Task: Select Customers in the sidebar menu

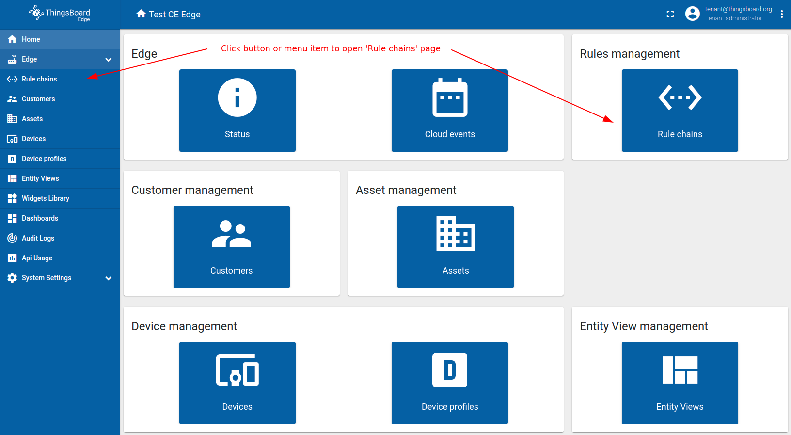Action: click(60, 99)
